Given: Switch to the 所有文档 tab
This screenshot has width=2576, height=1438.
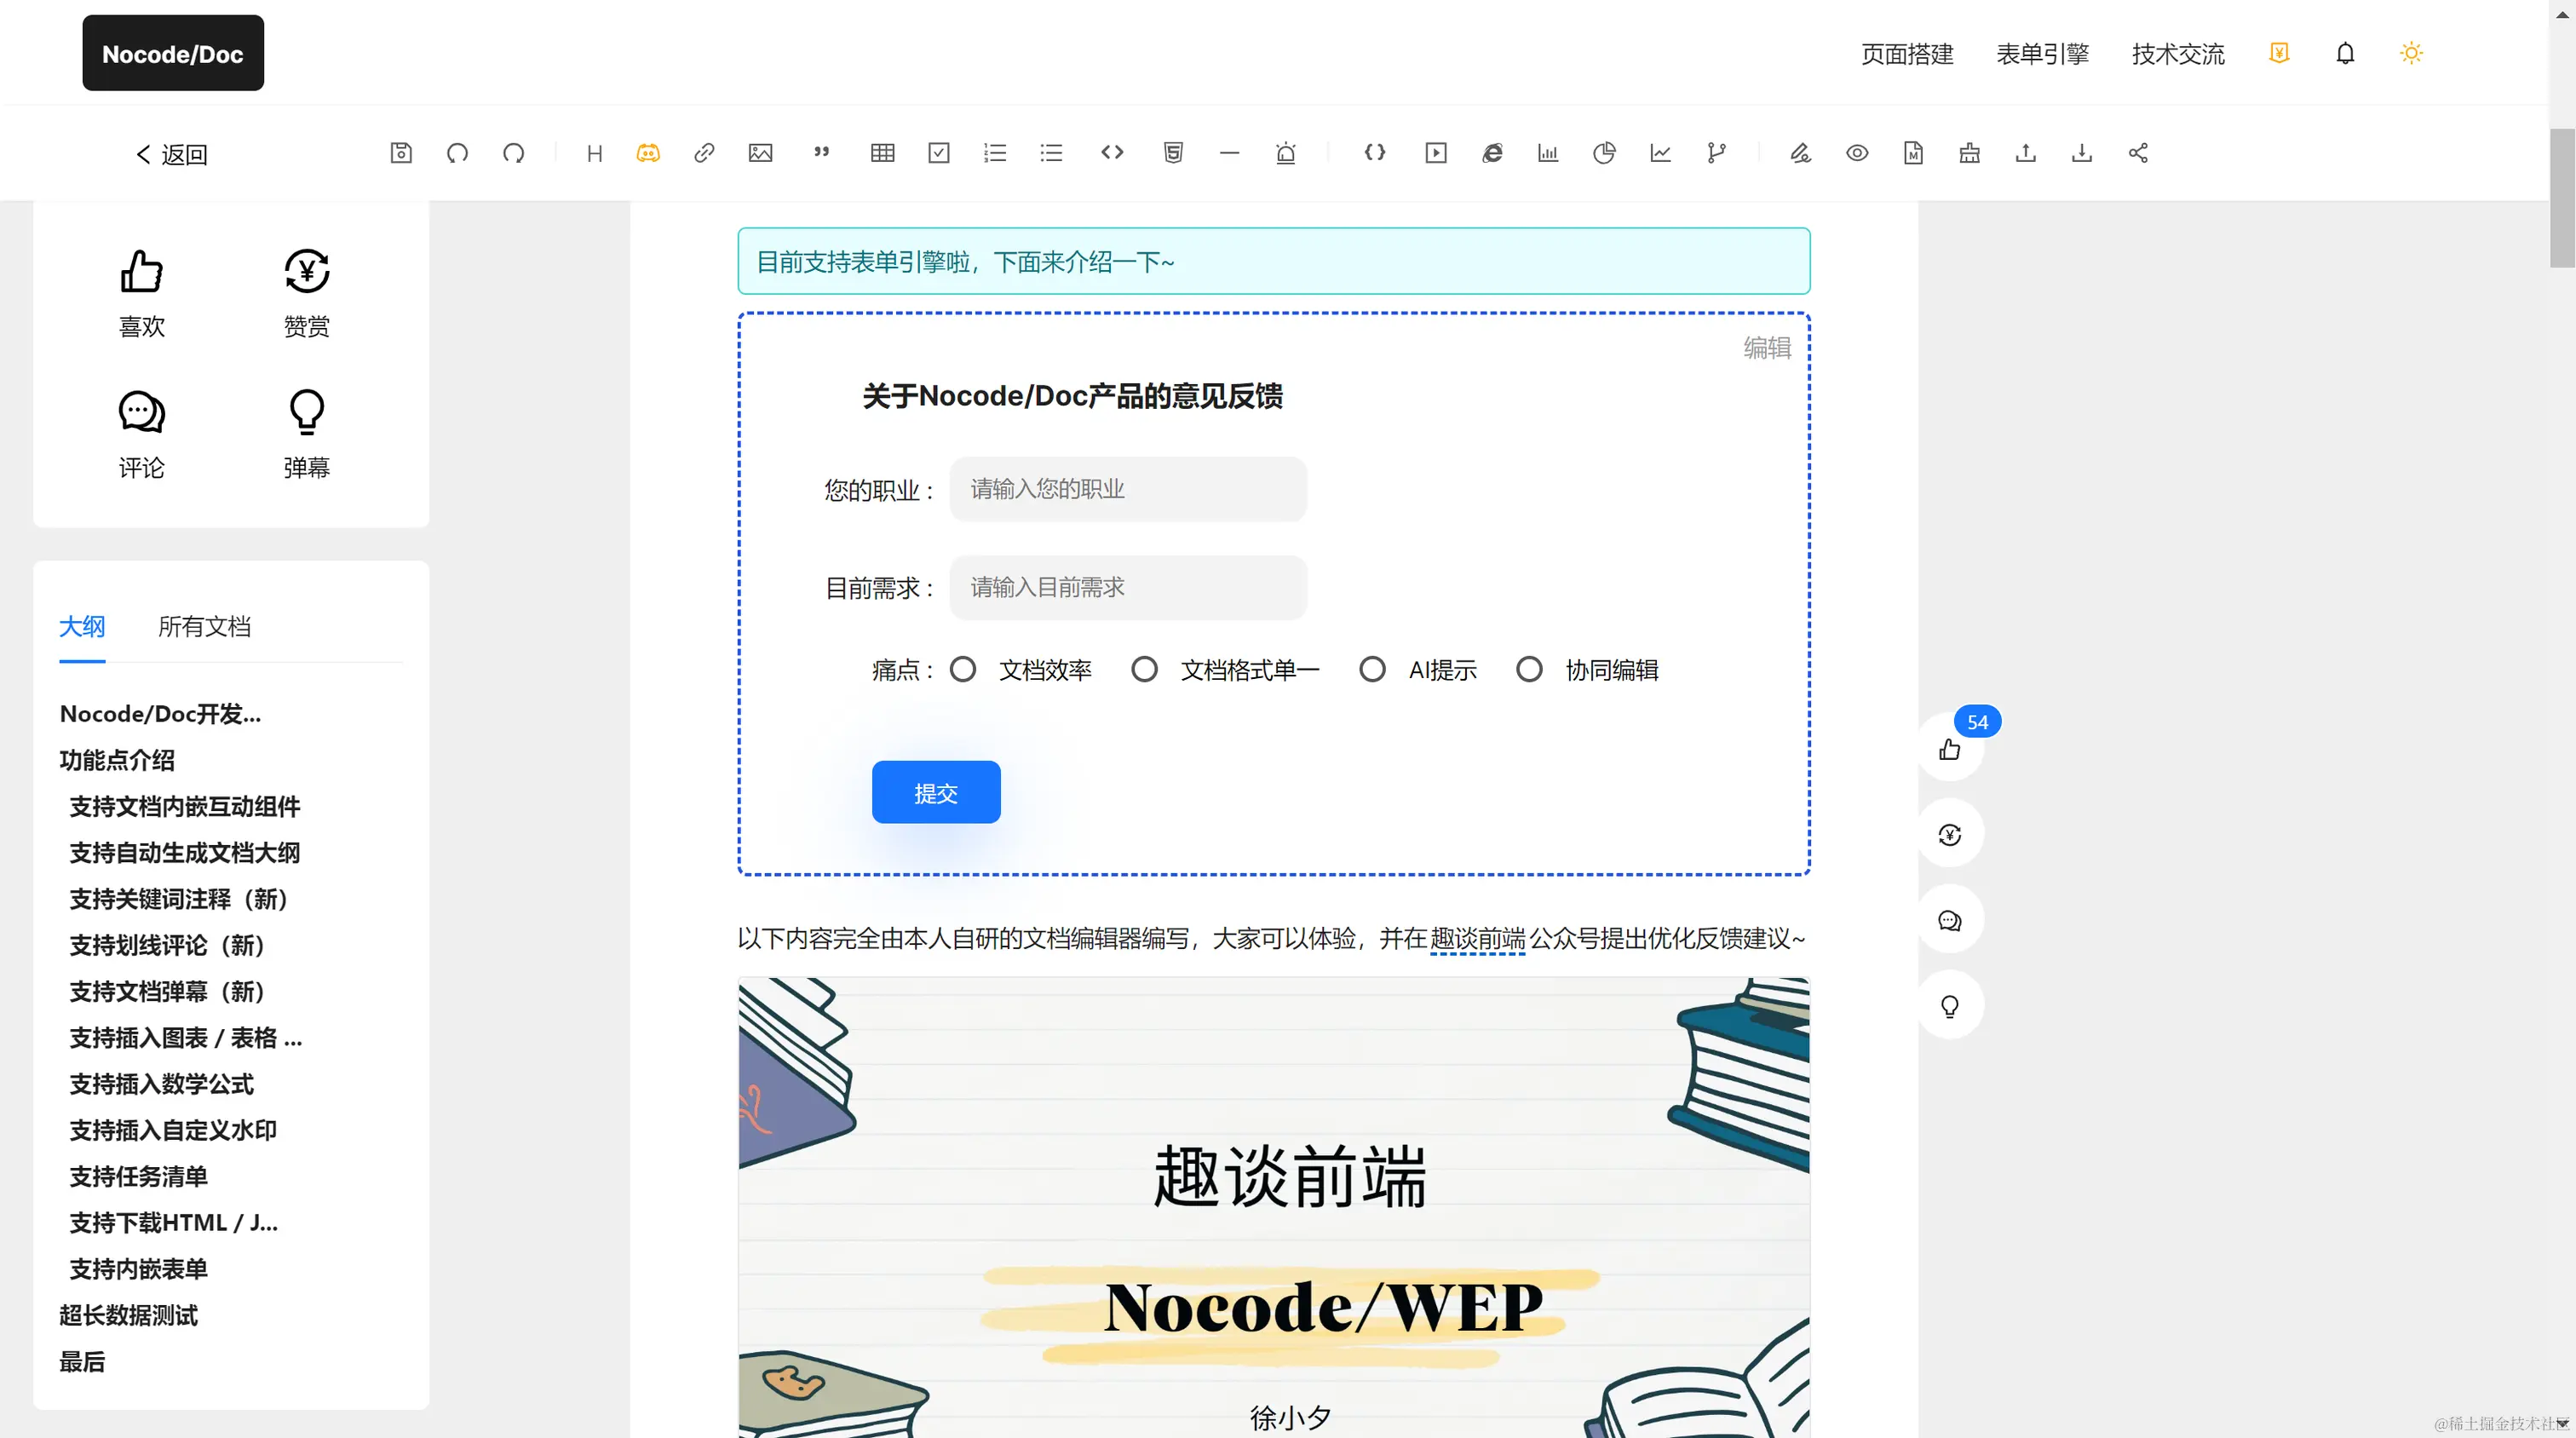Looking at the screenshot, I should (x=204, y=626).
